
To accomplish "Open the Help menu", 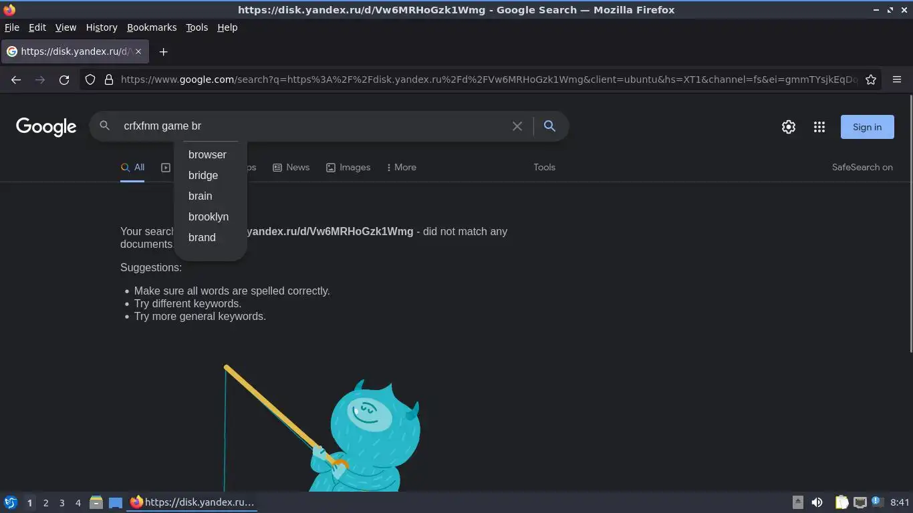I will click(x=227, y=27).
